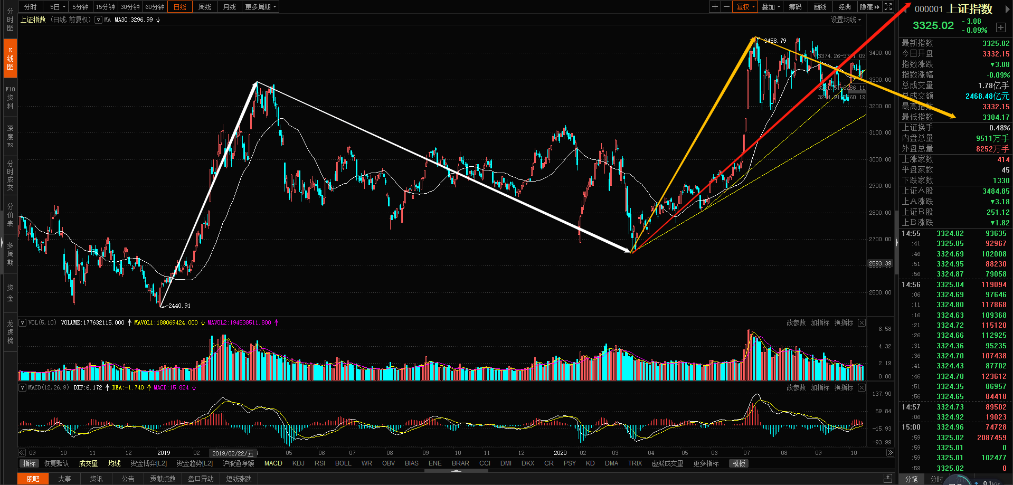Screen dimensions: 1013x485
Task: Open the 复权 dropdown
Action: (745, 7)
